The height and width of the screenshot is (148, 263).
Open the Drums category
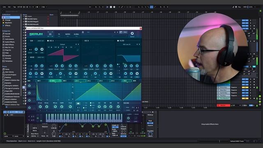pos(7,37)
